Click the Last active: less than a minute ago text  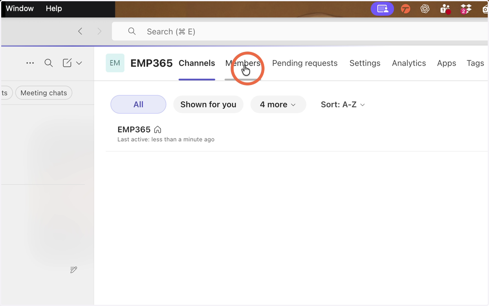pyautogui.click(x=166, y=140)
